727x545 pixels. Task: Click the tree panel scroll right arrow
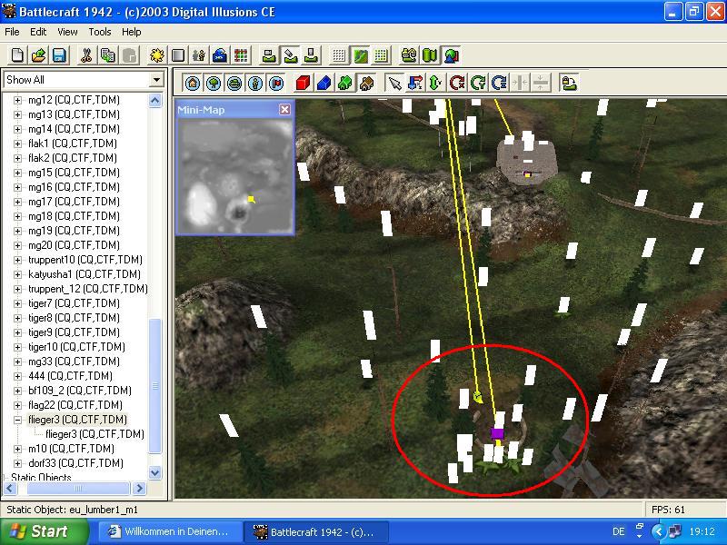[x=139, y=488]
